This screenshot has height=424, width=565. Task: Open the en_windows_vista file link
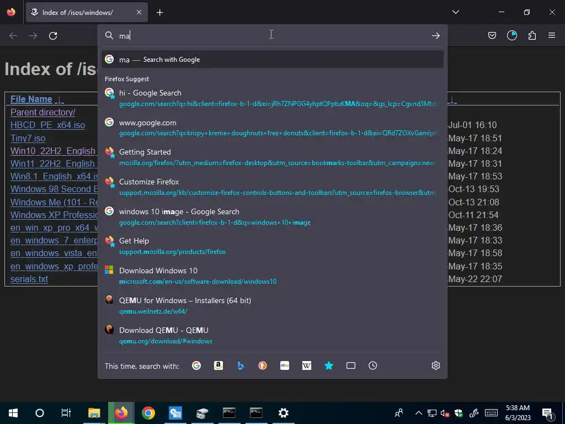pyautogui.click(x=54, y=253)
